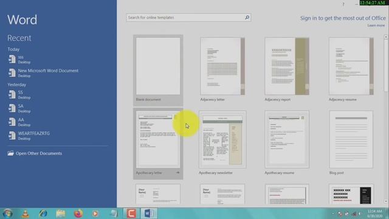This screenshot has width=389, height=219.
Task: Click the WEARTFEAZRTG document file icon
Action: [x=12, y=136]
